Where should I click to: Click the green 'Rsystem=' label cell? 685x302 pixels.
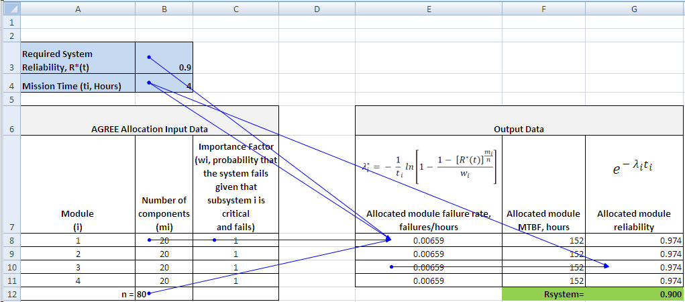544,294
